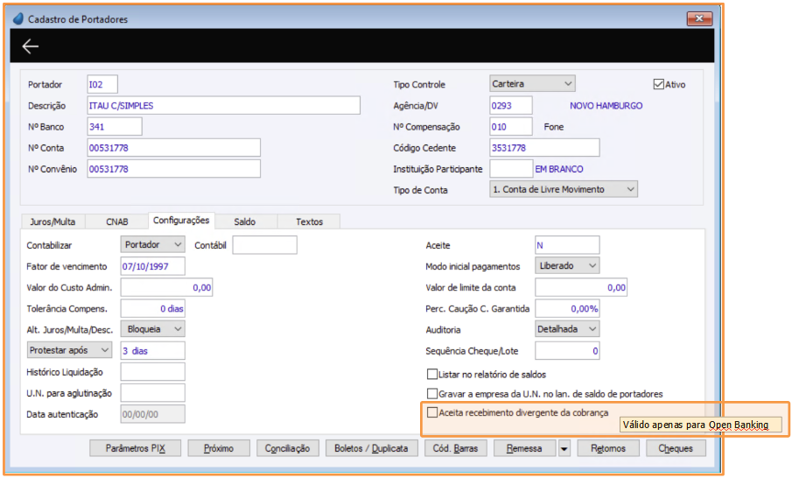Switch to the Juros/Multa tab

point(53,221)
